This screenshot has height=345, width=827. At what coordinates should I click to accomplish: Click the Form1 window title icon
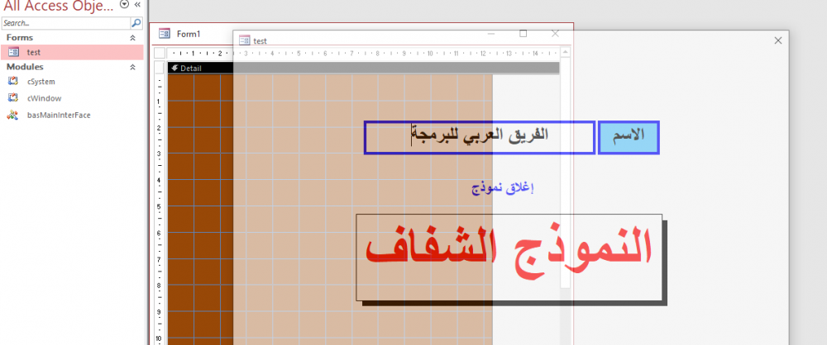point(165,34)
